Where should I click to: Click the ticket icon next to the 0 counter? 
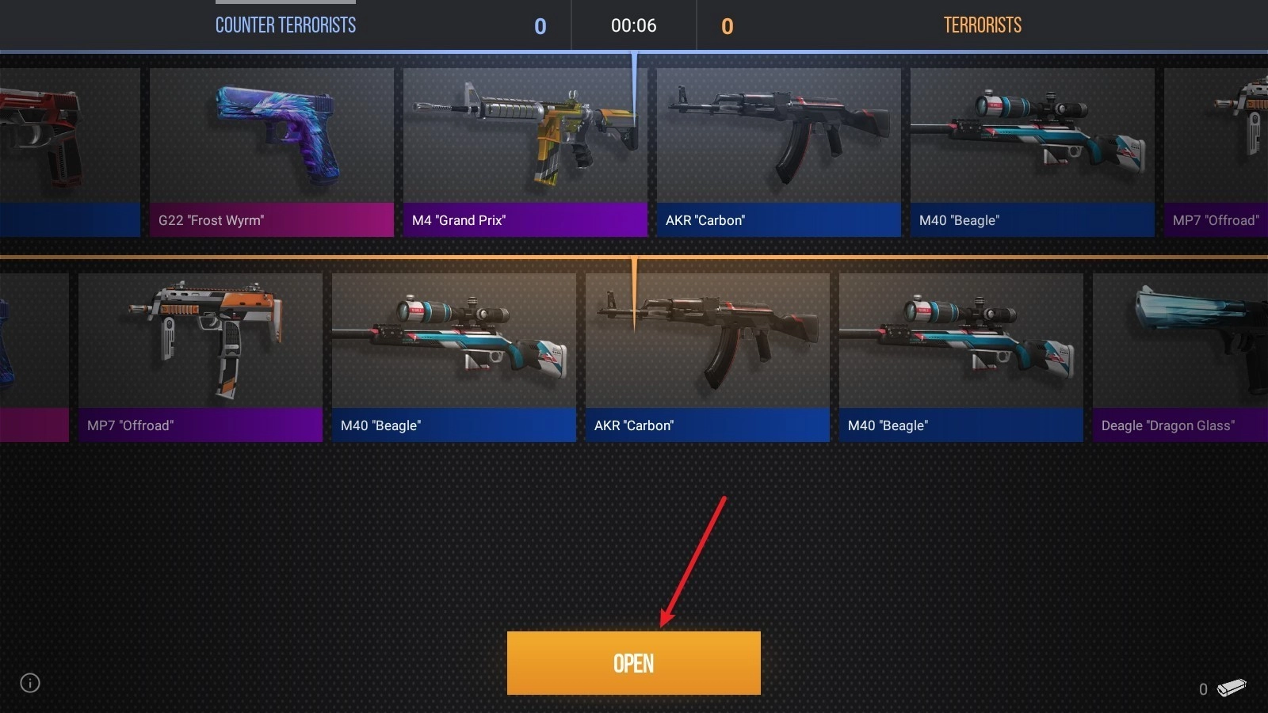(x=1232, y=688)
